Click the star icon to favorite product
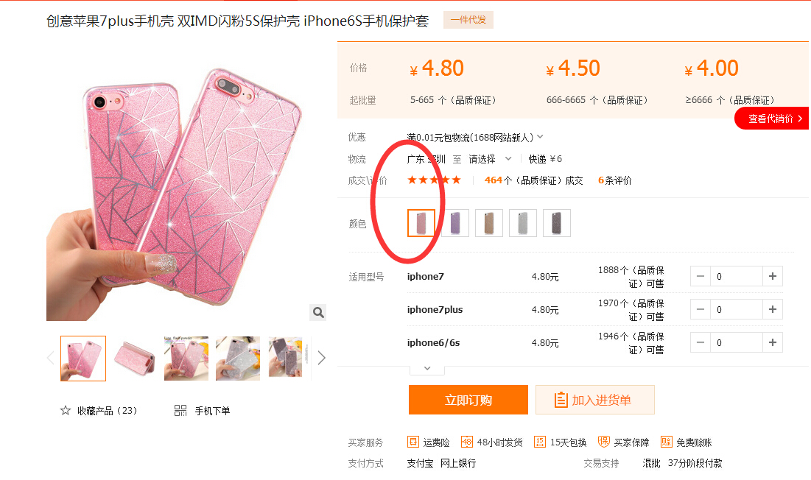The height and width of the screenshot is (480, 811). 65,411
